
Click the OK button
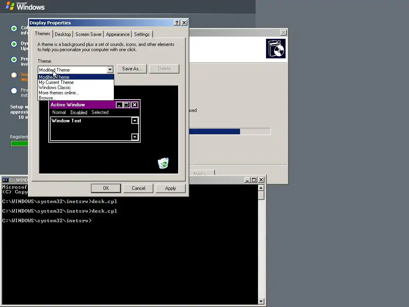point(106,188)
